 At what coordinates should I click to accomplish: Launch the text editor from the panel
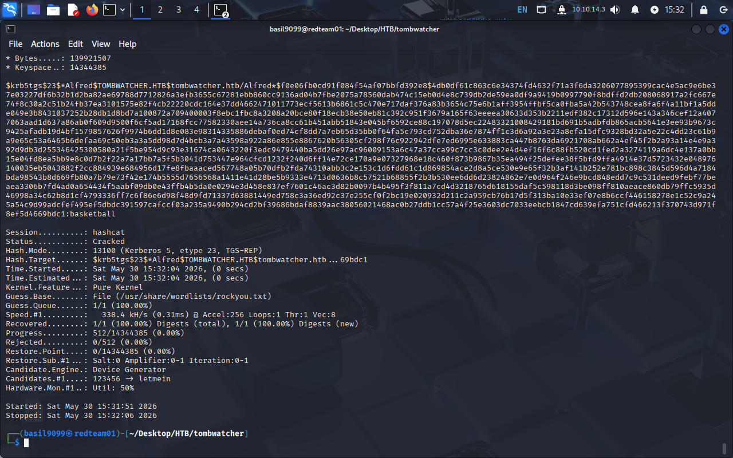(73, 10)
